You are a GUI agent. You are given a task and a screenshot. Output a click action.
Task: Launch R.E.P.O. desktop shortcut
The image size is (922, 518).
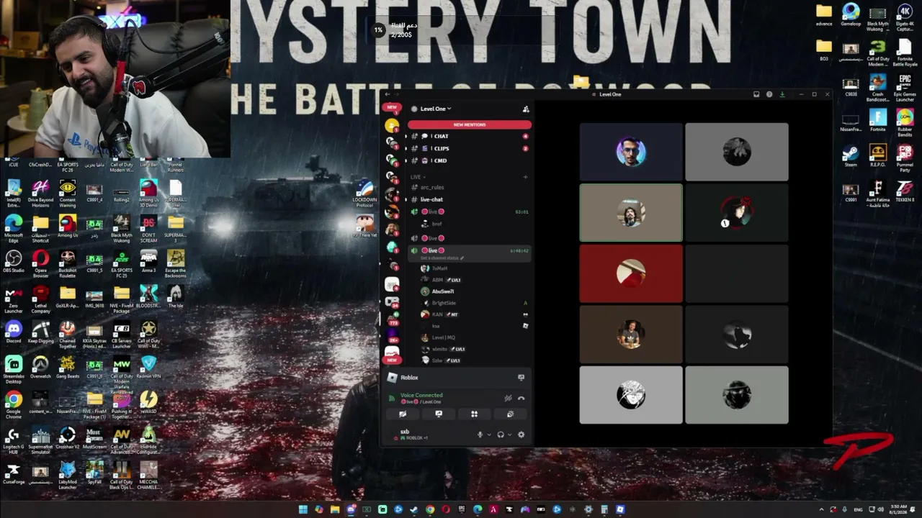(877, 156)
